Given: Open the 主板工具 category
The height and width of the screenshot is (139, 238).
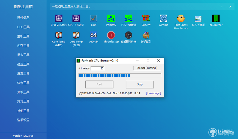Looking at the screenshot, I should click(23, 36).
